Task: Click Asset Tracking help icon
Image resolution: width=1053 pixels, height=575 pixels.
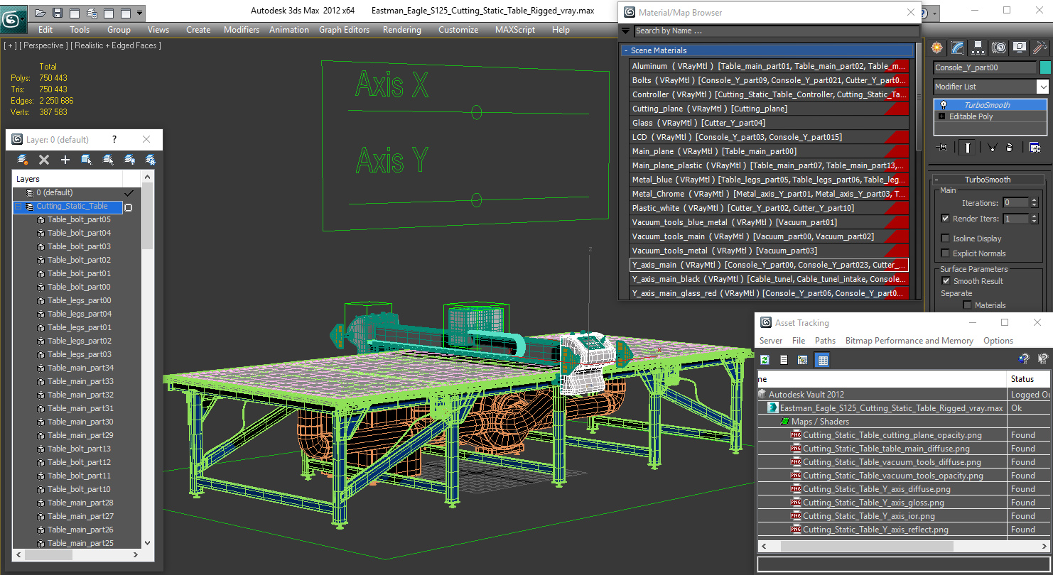Action: [1023, 360]
